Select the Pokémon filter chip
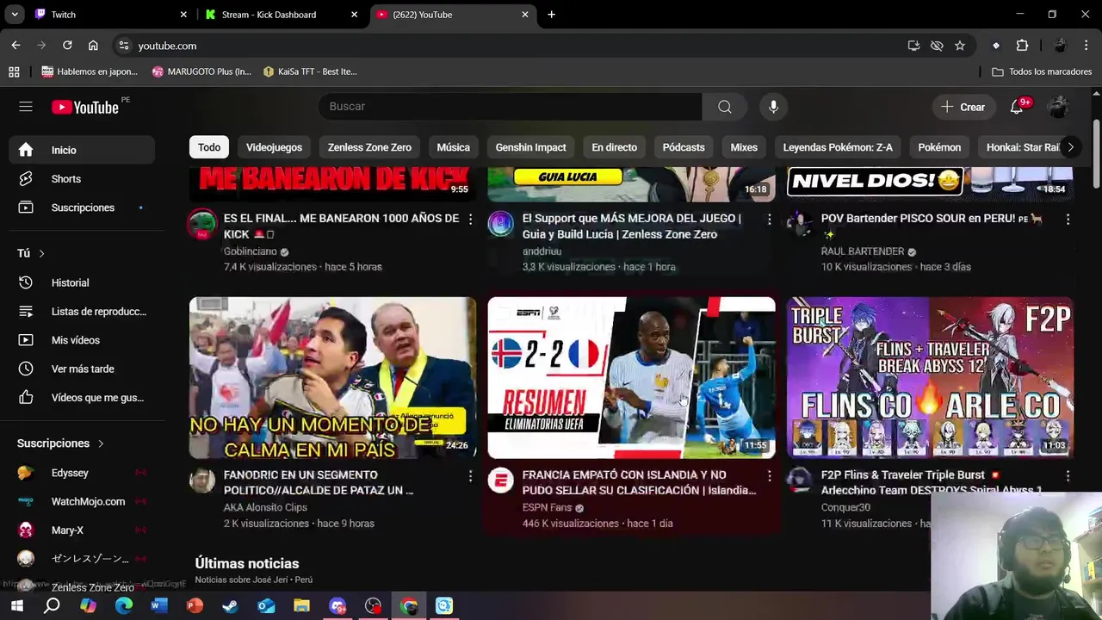Screen dimensions: 1102x620 tap(939, 147)
